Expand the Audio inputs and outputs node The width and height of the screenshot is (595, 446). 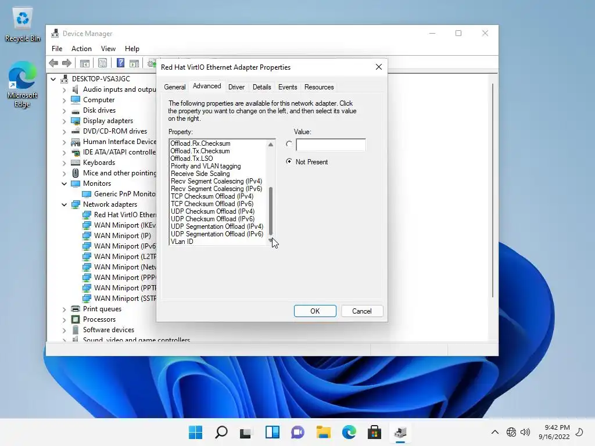coord(64,90)
